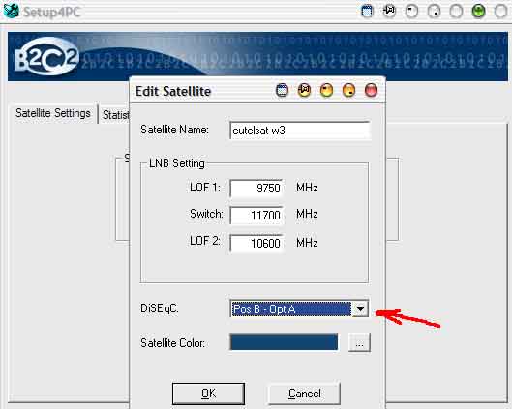
Task: Click the Setup4PC window title text
Action: tap(51, 12)
